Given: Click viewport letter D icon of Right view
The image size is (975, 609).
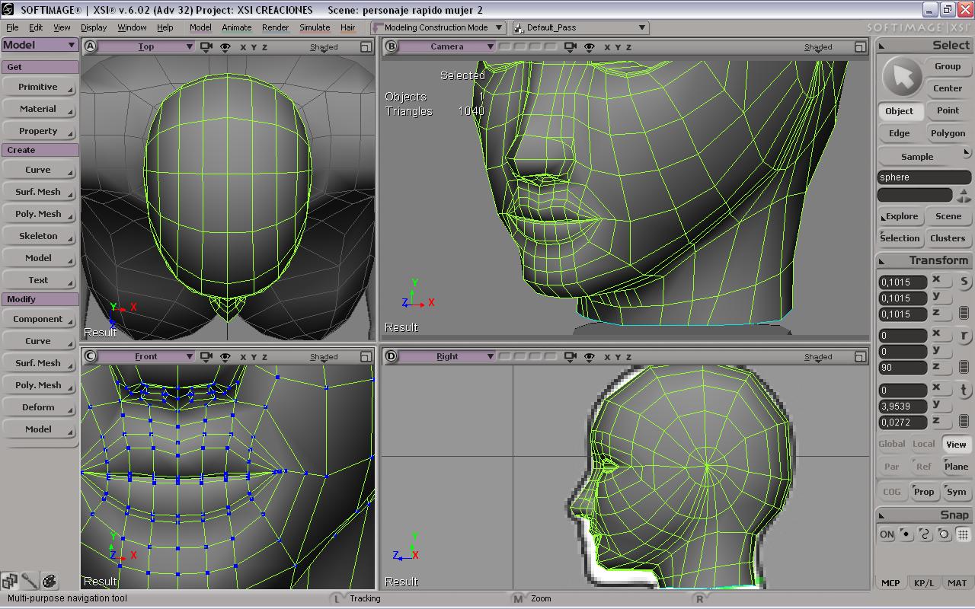Looking at the screenshot, I should tap(391, 356).
